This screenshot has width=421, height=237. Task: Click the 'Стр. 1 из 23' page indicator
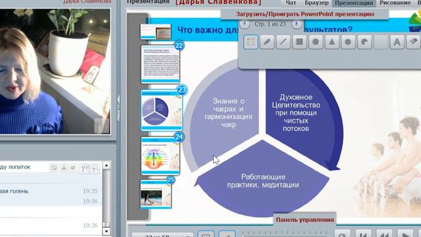tap(270, 24)
